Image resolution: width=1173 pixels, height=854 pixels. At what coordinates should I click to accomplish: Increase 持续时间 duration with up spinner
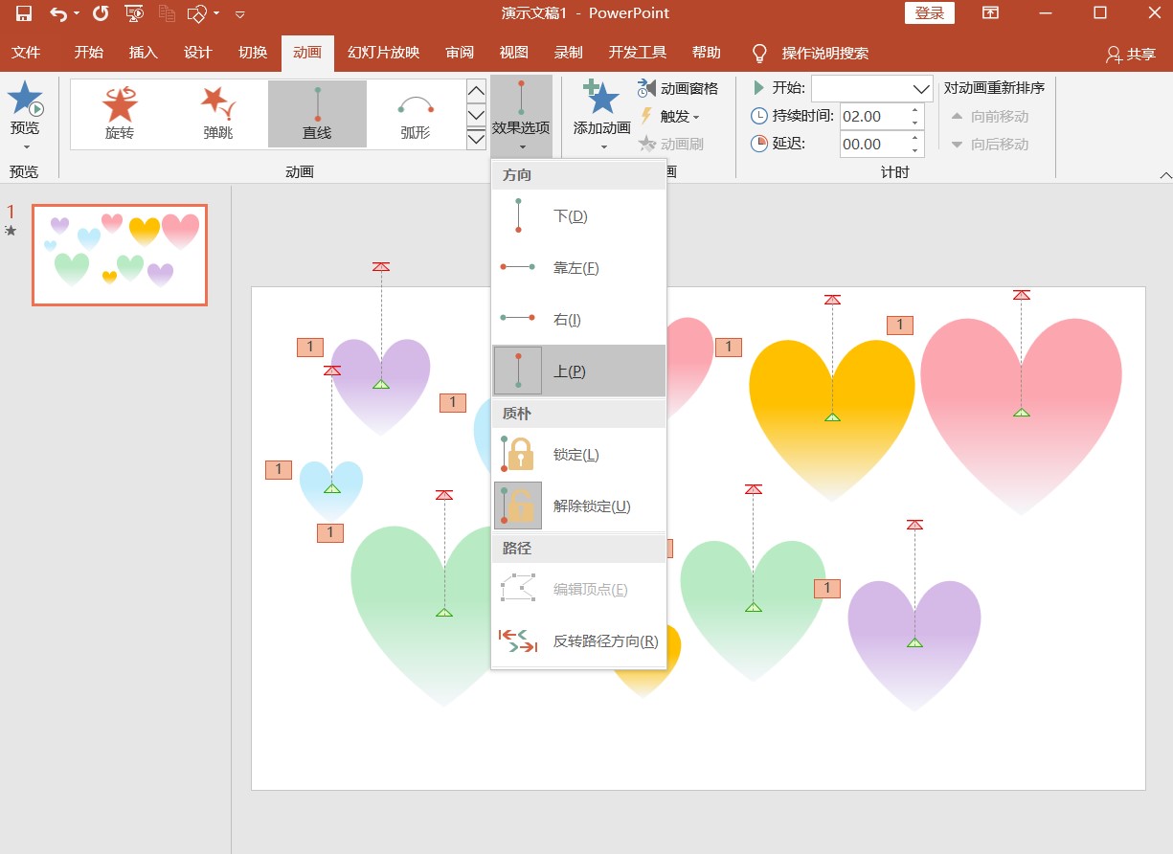click(915, 111)
